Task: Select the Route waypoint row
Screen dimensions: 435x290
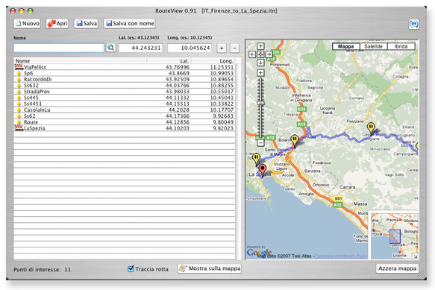Action: pos(125,122)
